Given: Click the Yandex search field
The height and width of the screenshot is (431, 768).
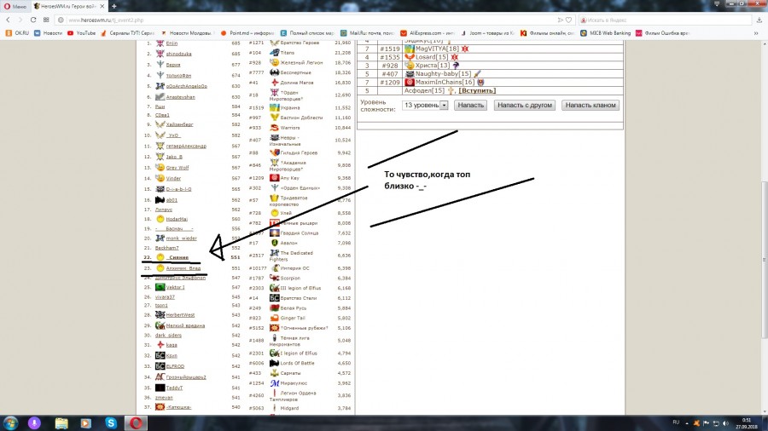Looking at the screenshot, I should tap(666, 20).
